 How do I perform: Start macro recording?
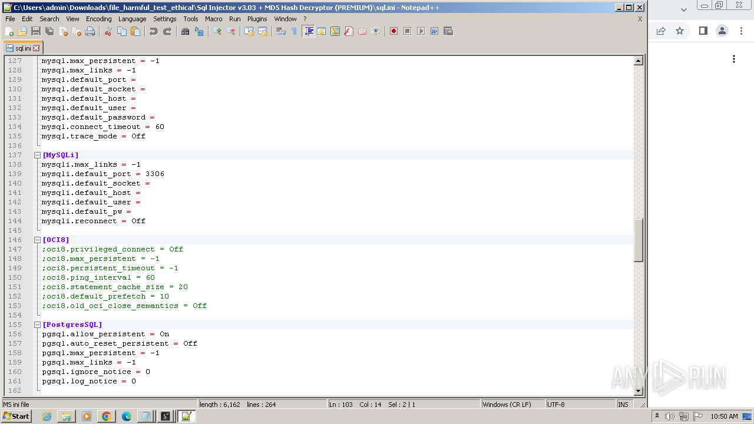coord(393,31)
